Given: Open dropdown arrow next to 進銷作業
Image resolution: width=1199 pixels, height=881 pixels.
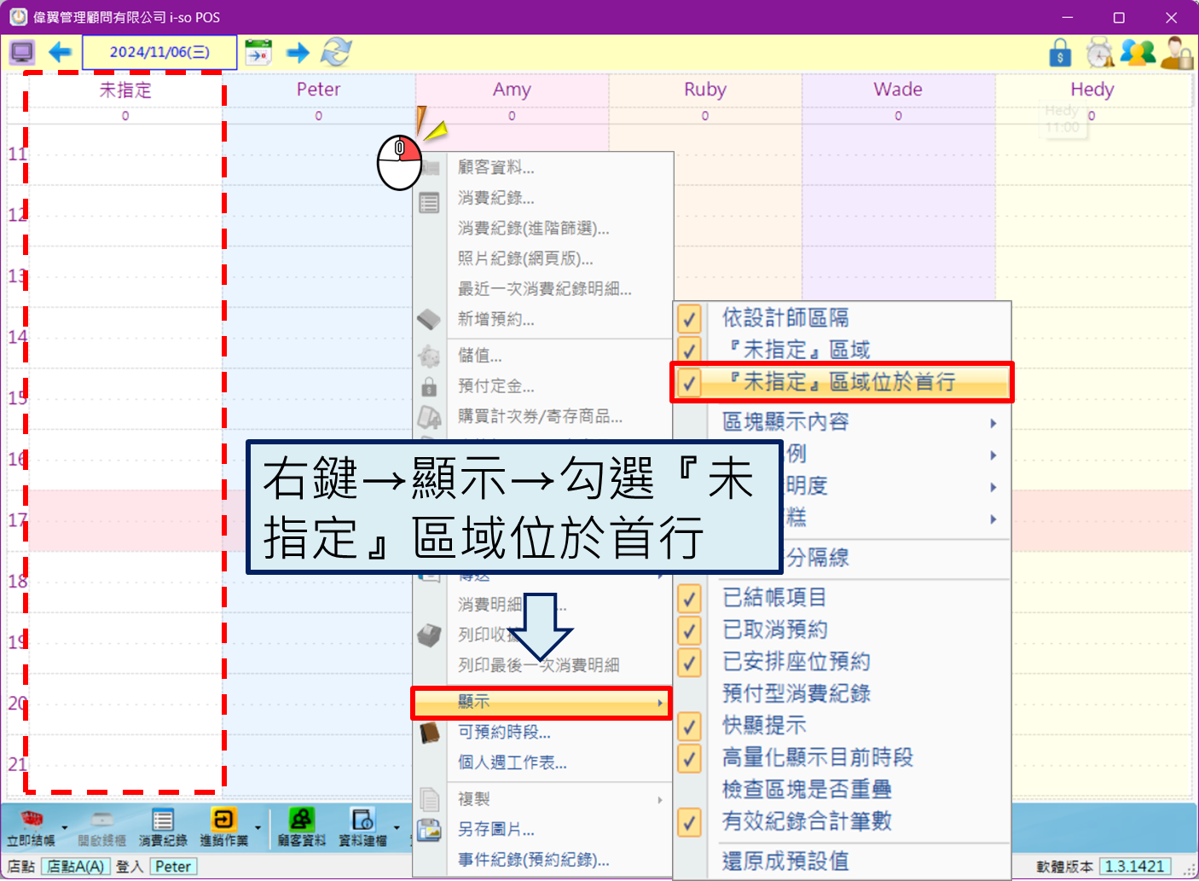Looking at the screenshot, I should coord(258,827).
